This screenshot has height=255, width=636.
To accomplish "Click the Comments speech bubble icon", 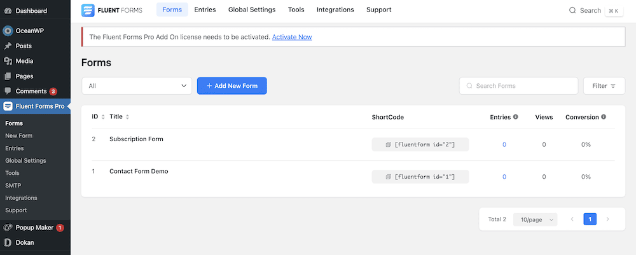I will point(8,91).
